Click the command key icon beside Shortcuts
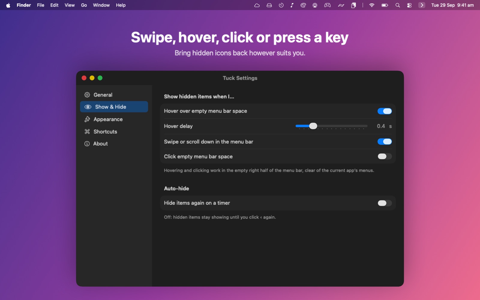The height and width of the screenshot is (300, 480). click(x=87, y=131)
